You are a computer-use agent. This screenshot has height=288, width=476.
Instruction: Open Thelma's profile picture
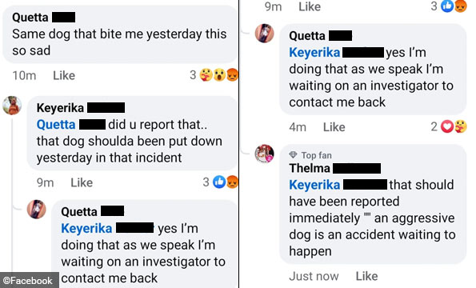[265, 154]
